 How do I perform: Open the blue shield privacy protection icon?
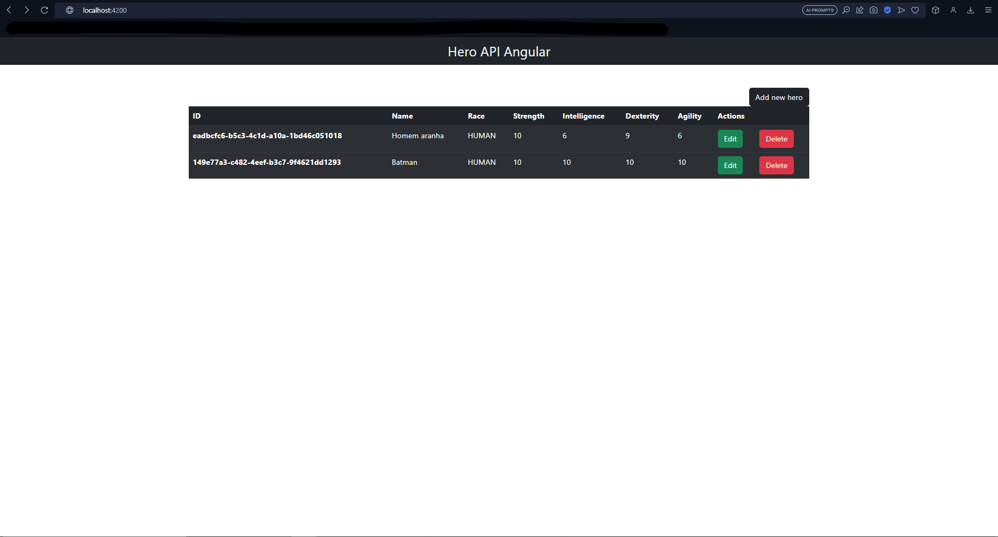point(887,10)
